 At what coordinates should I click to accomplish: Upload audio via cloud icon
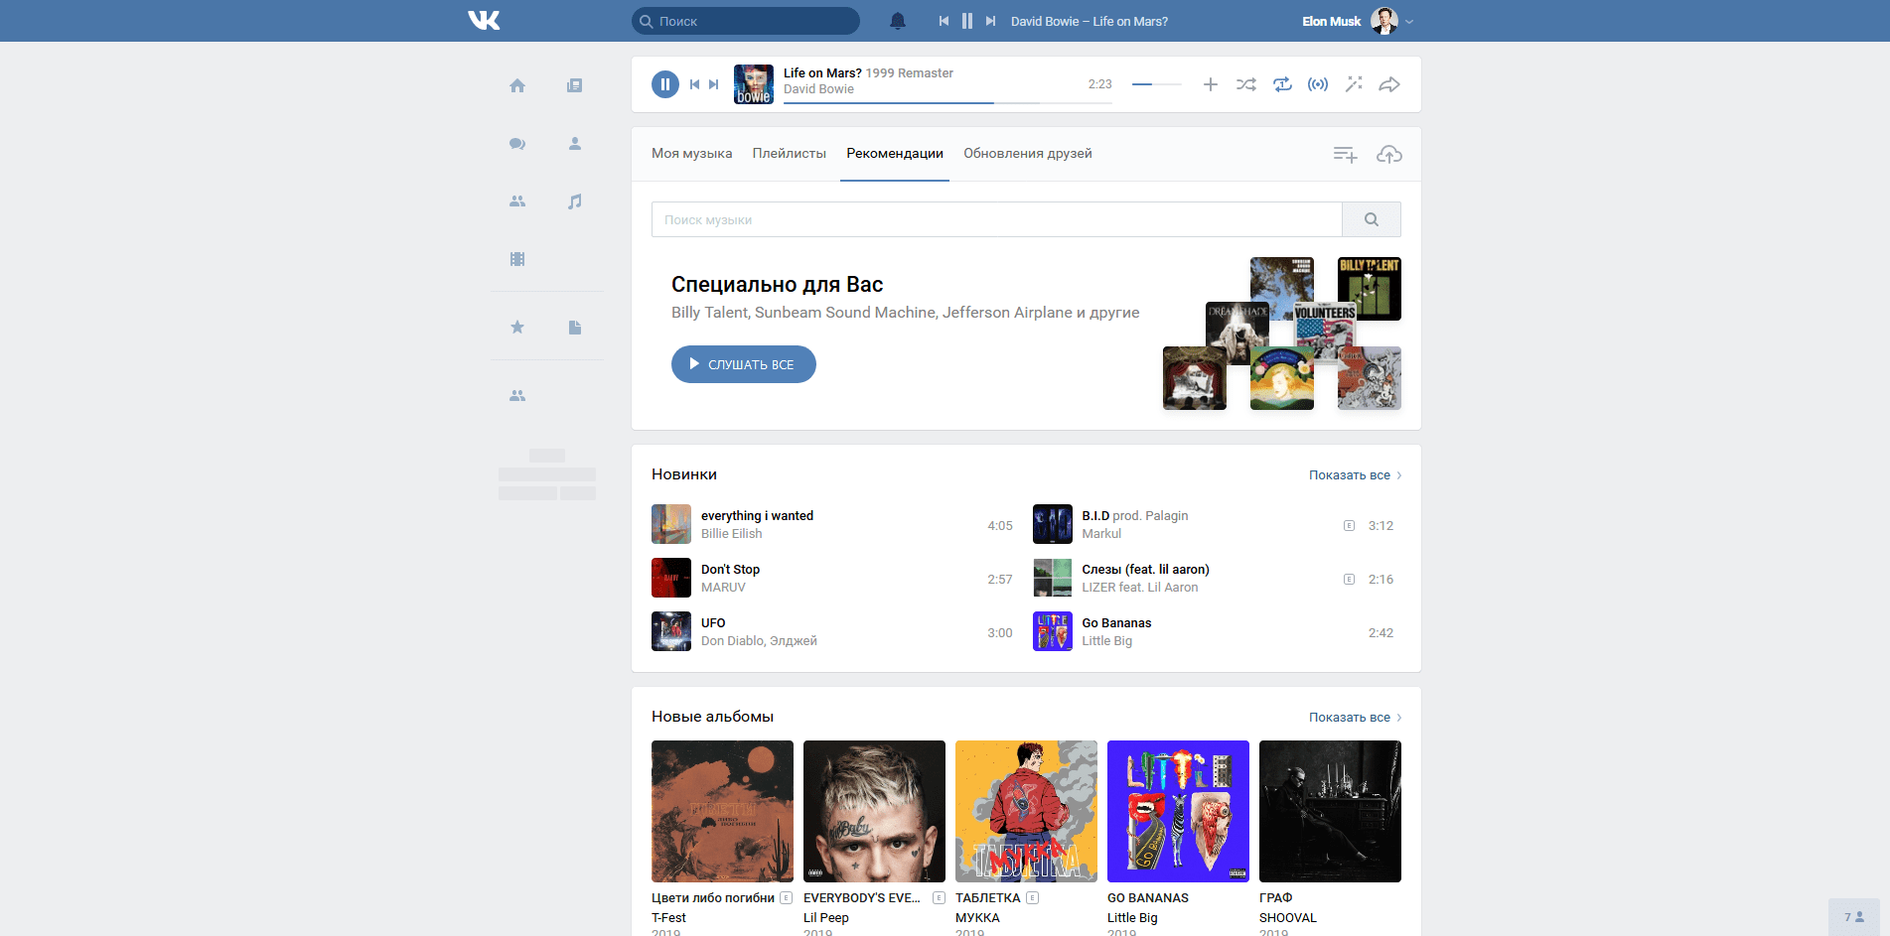click(1389, 154)
